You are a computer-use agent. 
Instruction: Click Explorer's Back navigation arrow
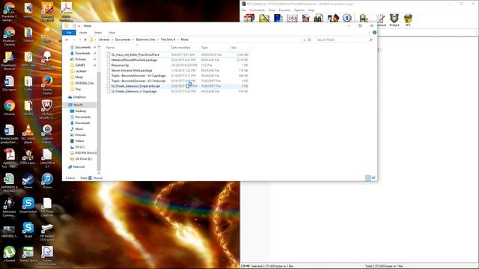pyautogui.click(x=67, y=40)
